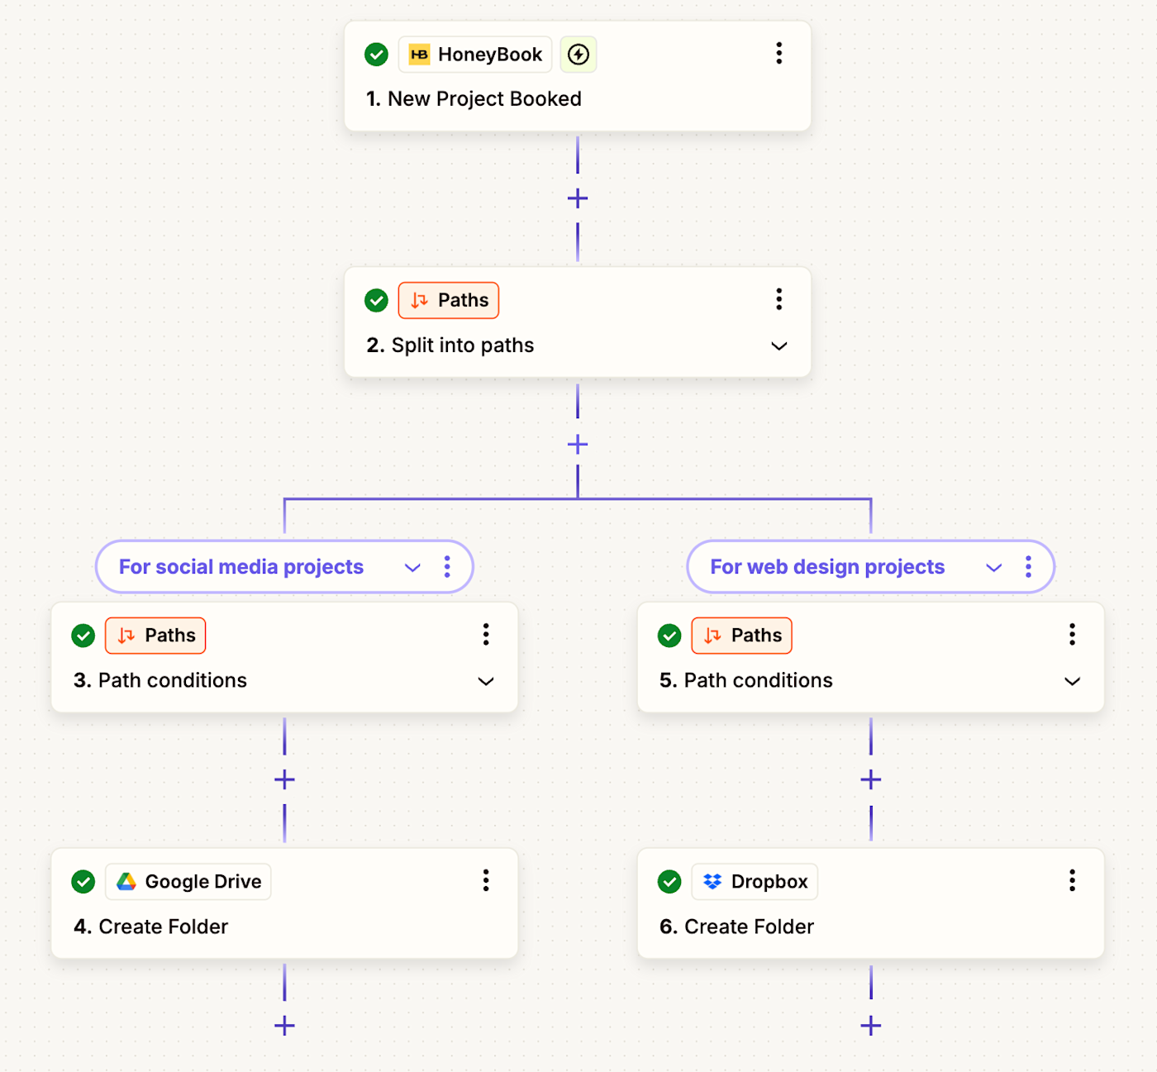Open three-dot menu on step 3
This screenshot has width=1157, height=1072.
coord(486,635)
